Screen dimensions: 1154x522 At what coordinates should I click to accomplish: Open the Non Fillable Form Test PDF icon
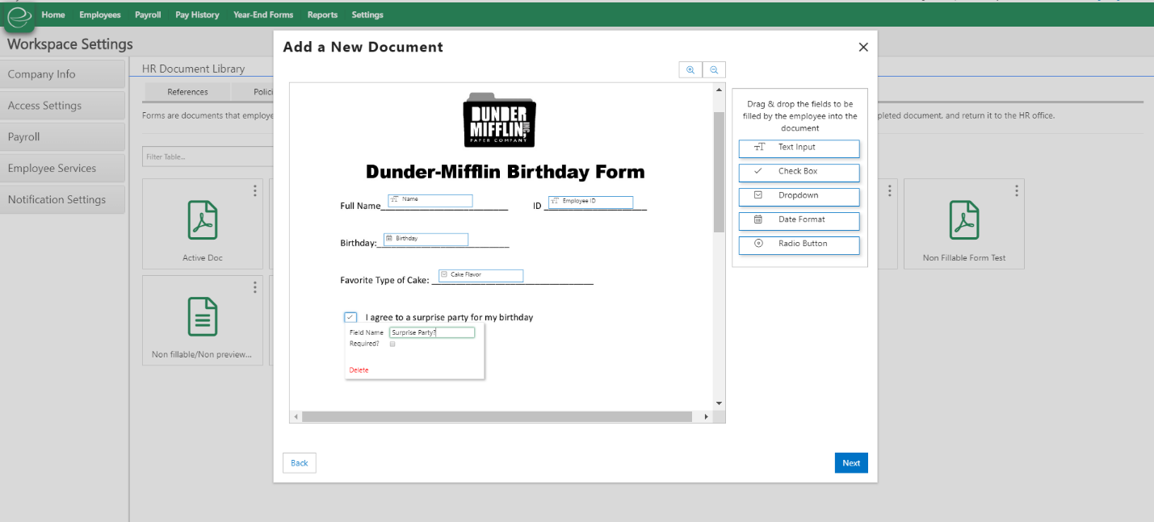coord(964,219)
